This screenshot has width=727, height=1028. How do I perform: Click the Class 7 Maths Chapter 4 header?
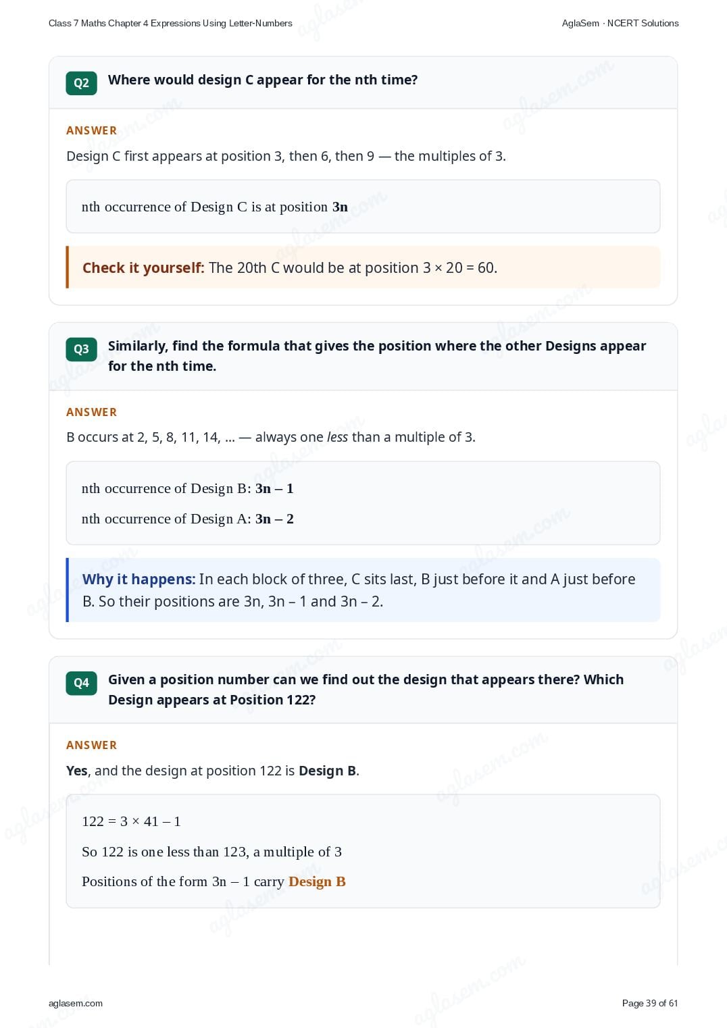click(x=170, y=23)
